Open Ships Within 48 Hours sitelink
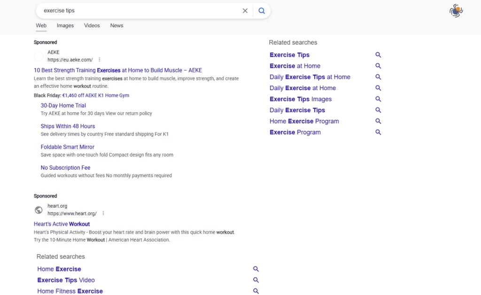 [68, 126]
